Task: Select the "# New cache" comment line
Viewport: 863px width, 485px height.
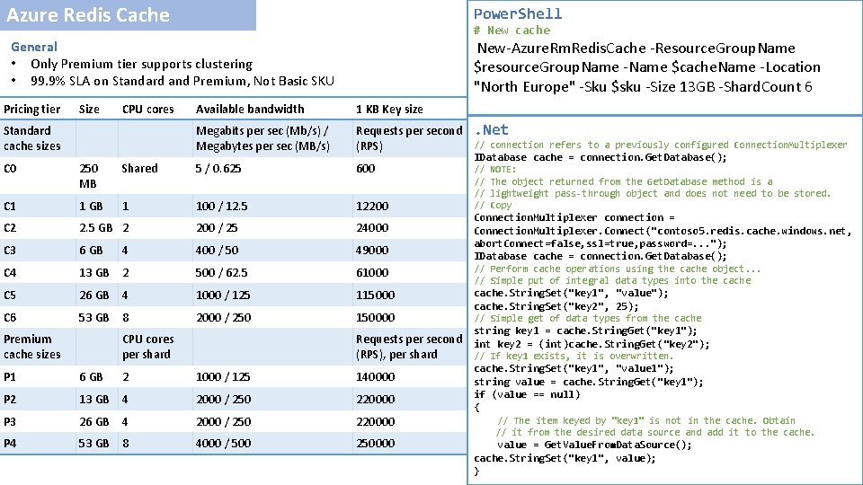Action: tap(512, 31)
